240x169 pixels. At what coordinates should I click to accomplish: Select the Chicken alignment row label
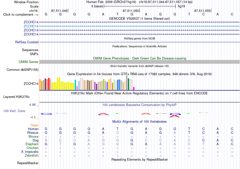32,148
